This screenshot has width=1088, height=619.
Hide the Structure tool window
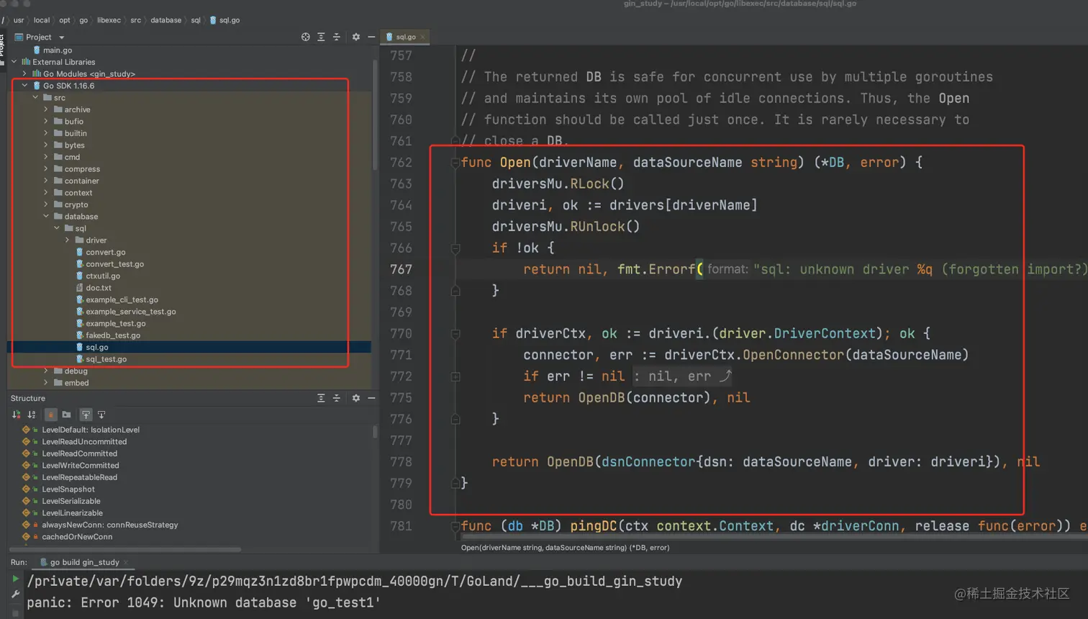coord(371,398)
